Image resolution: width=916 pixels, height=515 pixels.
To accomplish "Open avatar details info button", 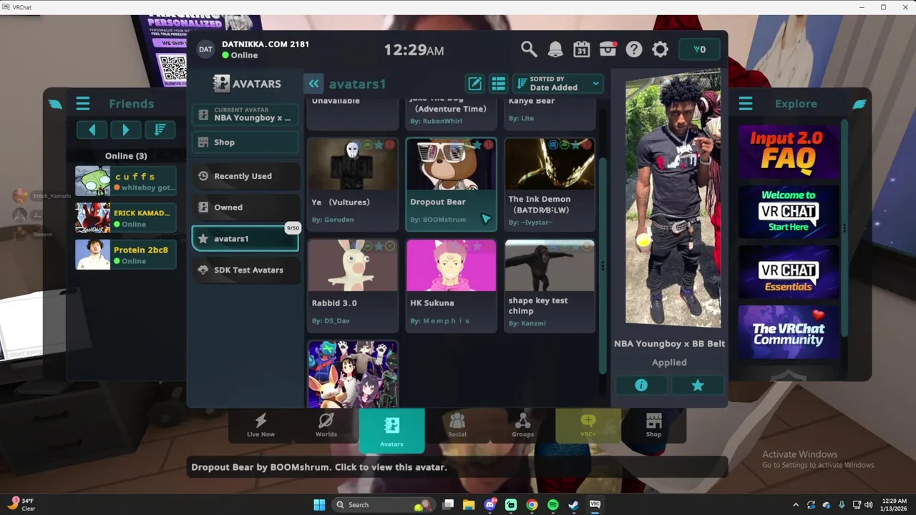I will [x=641, y=386].
